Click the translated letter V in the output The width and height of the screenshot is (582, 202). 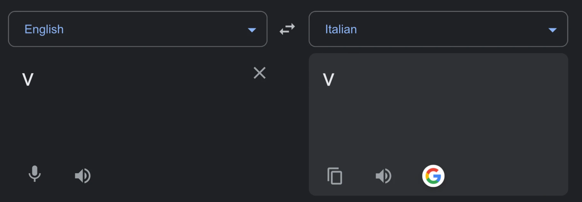pos(329,80)
